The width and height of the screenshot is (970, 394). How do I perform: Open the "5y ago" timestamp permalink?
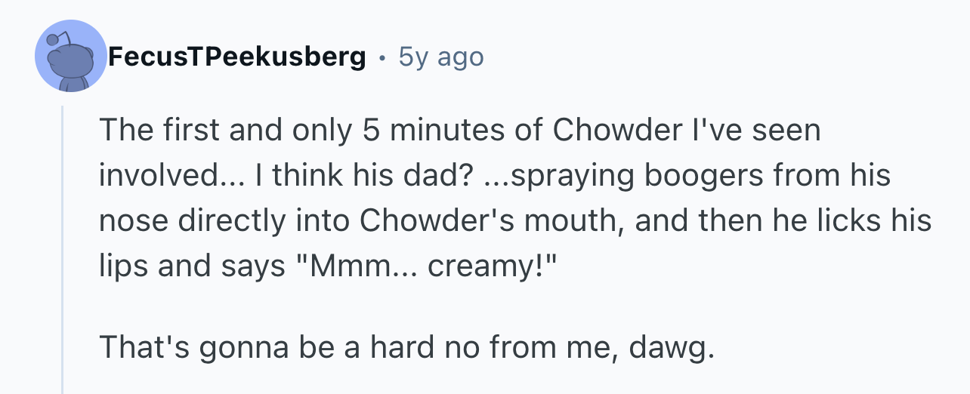[x=441, y=57]
